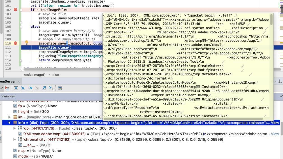Click the Run to Cursor icon

click(51, 88)
